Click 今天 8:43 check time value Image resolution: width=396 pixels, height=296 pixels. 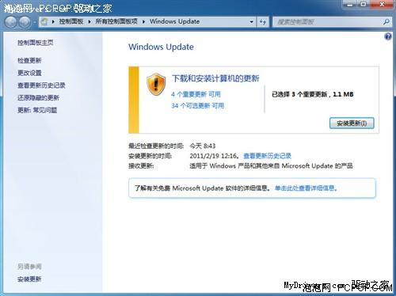click(203, 146)
